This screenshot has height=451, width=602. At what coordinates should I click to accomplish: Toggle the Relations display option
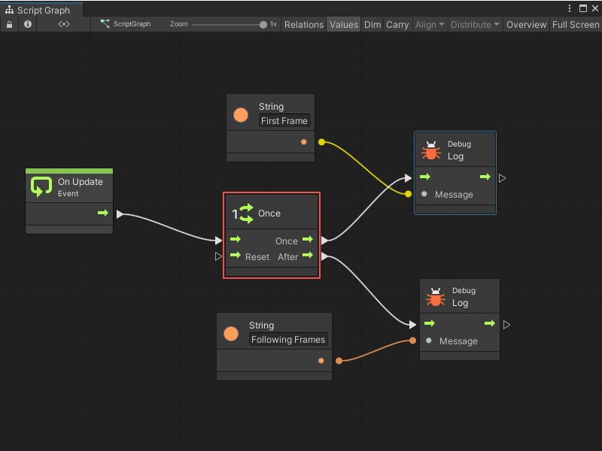click(304, 24)
